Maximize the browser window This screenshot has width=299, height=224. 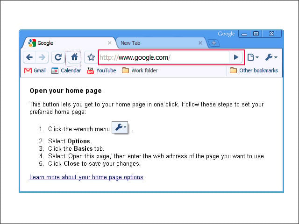(256, 34)
